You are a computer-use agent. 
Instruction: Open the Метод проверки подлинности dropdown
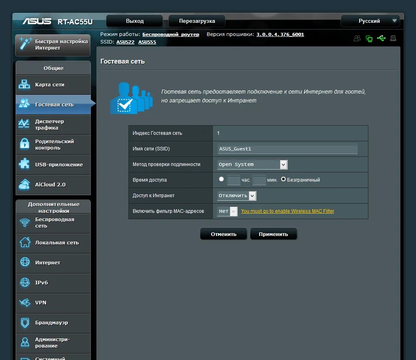coord(252,164)
